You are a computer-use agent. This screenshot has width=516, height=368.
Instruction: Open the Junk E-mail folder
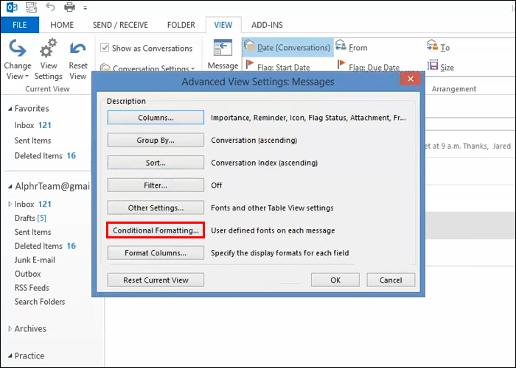(x=35, y=260)
